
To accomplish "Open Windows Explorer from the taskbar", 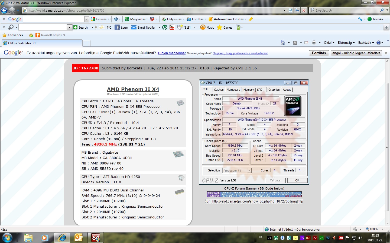I will click(x=28, y=238).
